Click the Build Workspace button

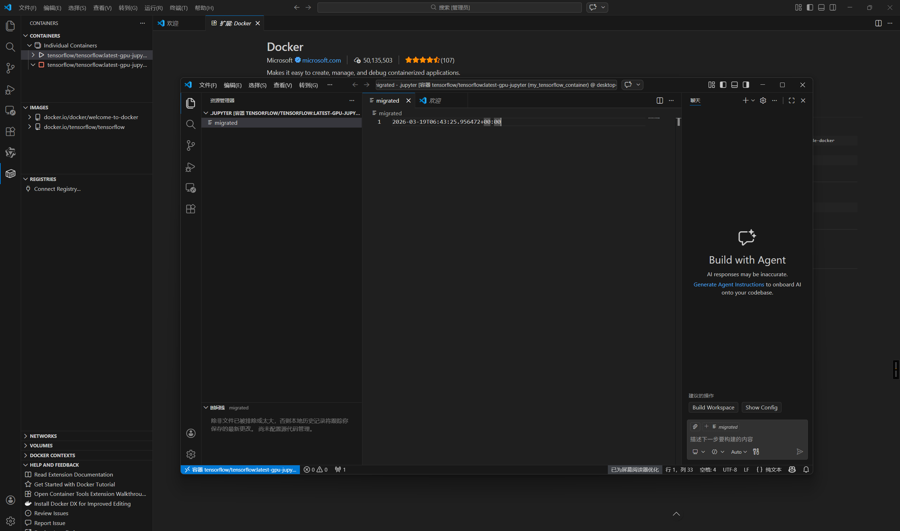[x=713, y=408]
